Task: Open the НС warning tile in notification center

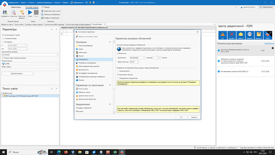Action: [222, 35]
